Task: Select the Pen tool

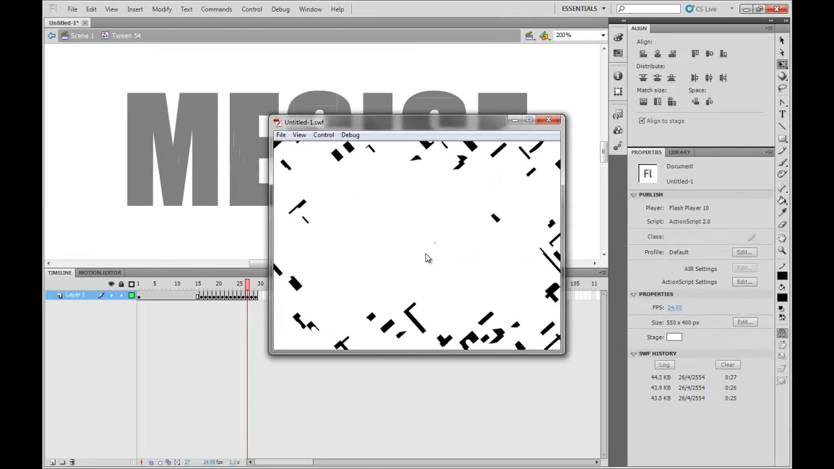Action: point(782,102)
